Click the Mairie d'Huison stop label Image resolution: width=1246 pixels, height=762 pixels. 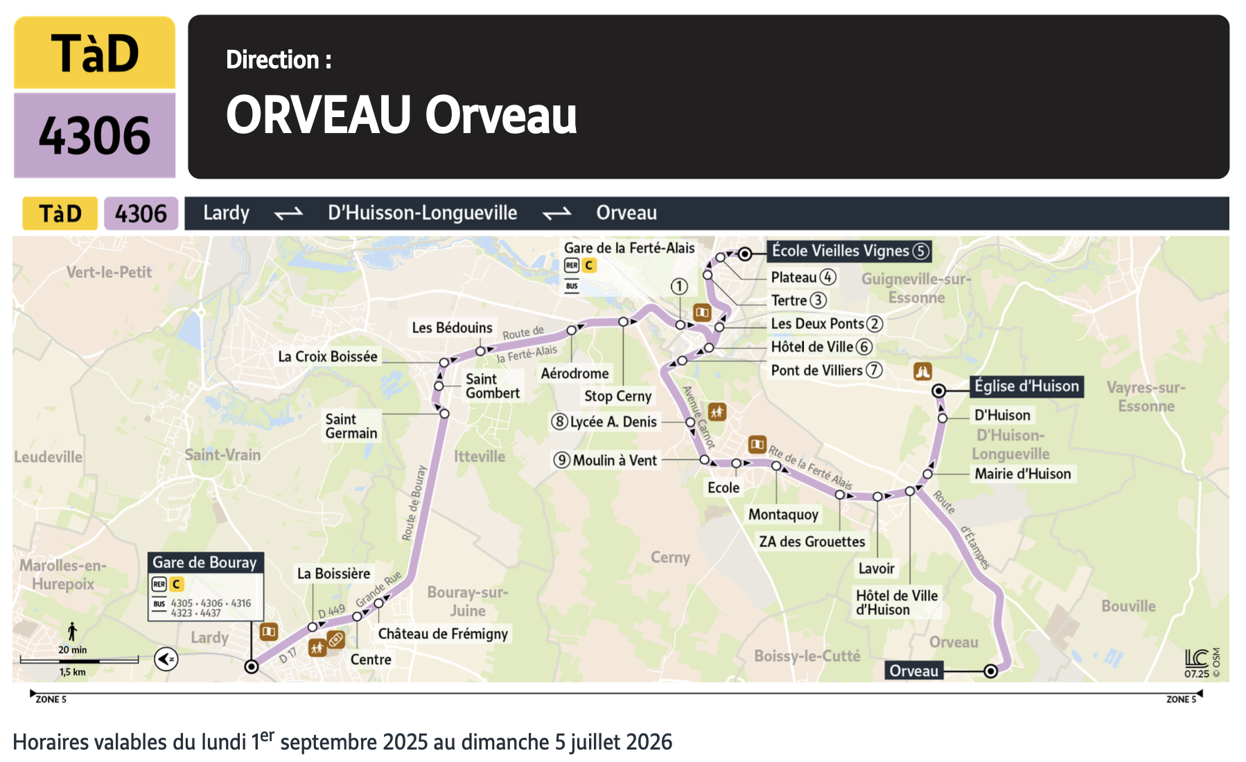1023,474
